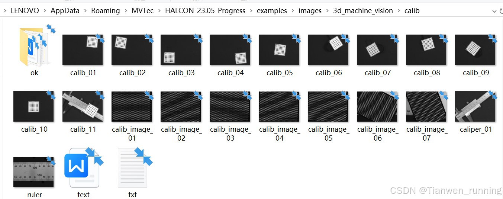503x199 pixels.
Task: Select the ruler image thumbnail
Action: (33, 172)
